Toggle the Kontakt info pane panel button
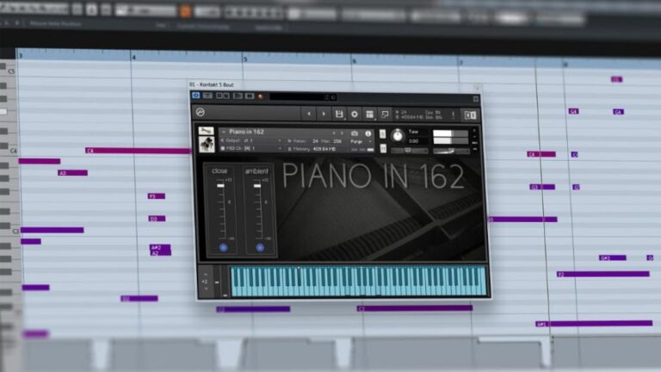This screenshot has height=372, width=661. click(470, 115)
